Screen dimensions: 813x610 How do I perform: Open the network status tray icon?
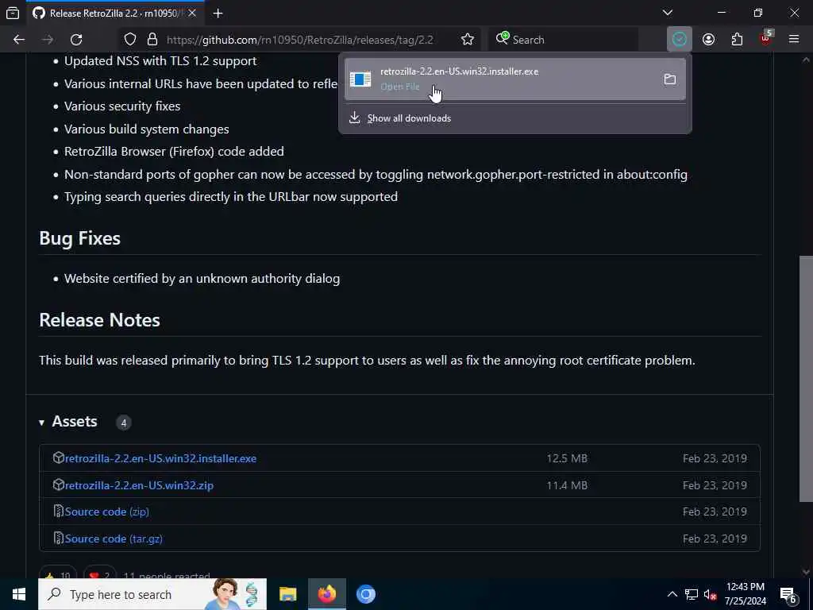click(692, 594)
